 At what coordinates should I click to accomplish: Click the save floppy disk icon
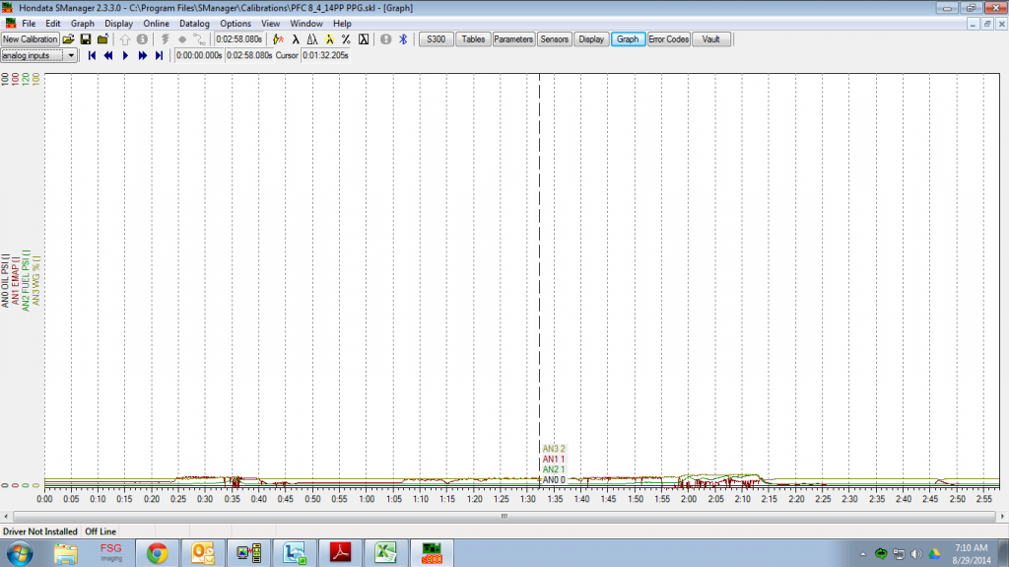86,39
